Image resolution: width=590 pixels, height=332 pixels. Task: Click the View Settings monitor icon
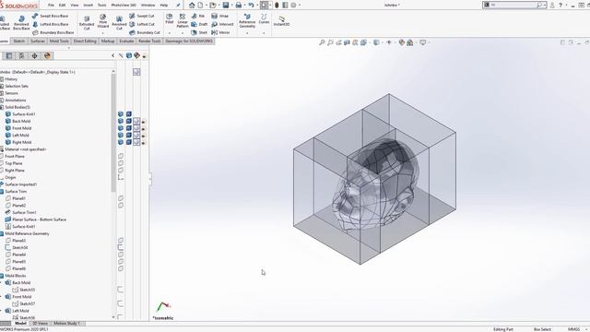(x=423, y=42)
